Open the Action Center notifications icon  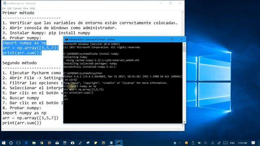click(253, 143)
